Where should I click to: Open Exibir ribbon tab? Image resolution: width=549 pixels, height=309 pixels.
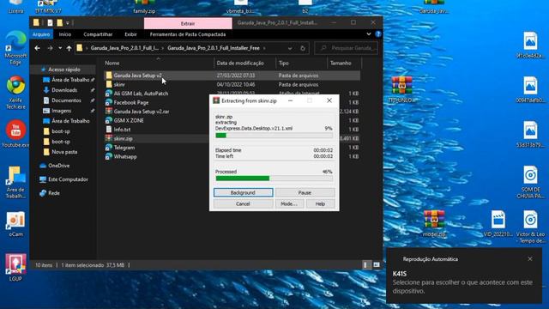point(130,34)
